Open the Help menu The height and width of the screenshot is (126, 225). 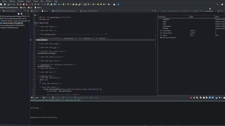[x=56, y=1]
